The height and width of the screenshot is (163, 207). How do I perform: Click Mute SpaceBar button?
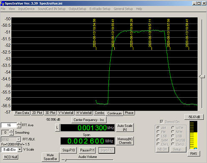(50, 157)
